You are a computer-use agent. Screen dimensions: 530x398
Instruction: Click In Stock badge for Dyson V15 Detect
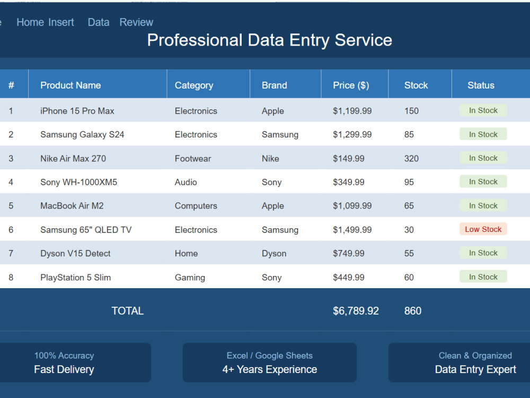click(x=483, y=253)
